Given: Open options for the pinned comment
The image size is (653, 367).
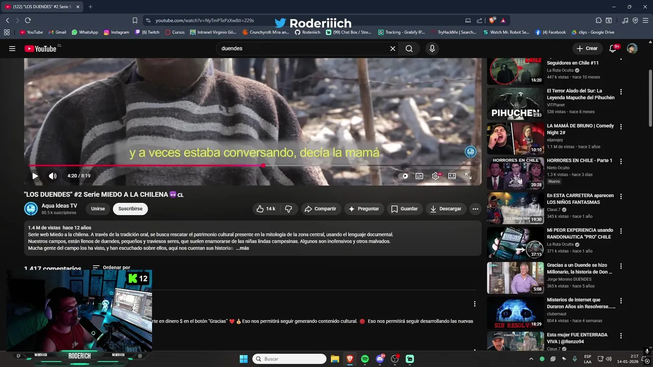Looking at the screenshot, I should pos(474,304).
